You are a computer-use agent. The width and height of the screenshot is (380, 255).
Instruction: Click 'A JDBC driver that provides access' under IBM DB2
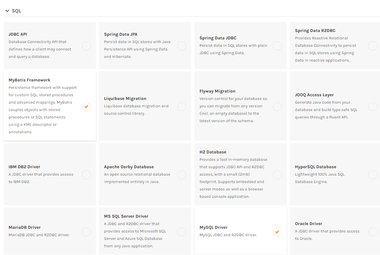pyautogui.click(x=41, y=174)
